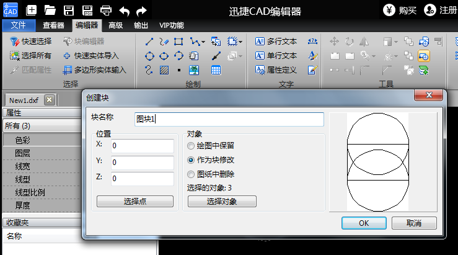
Task: Select the Rectangle drawing tool
Action: click(178, 42)
